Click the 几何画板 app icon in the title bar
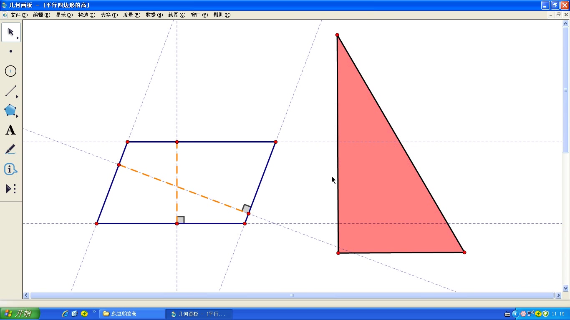570x320 pixels. pos(5,5)
